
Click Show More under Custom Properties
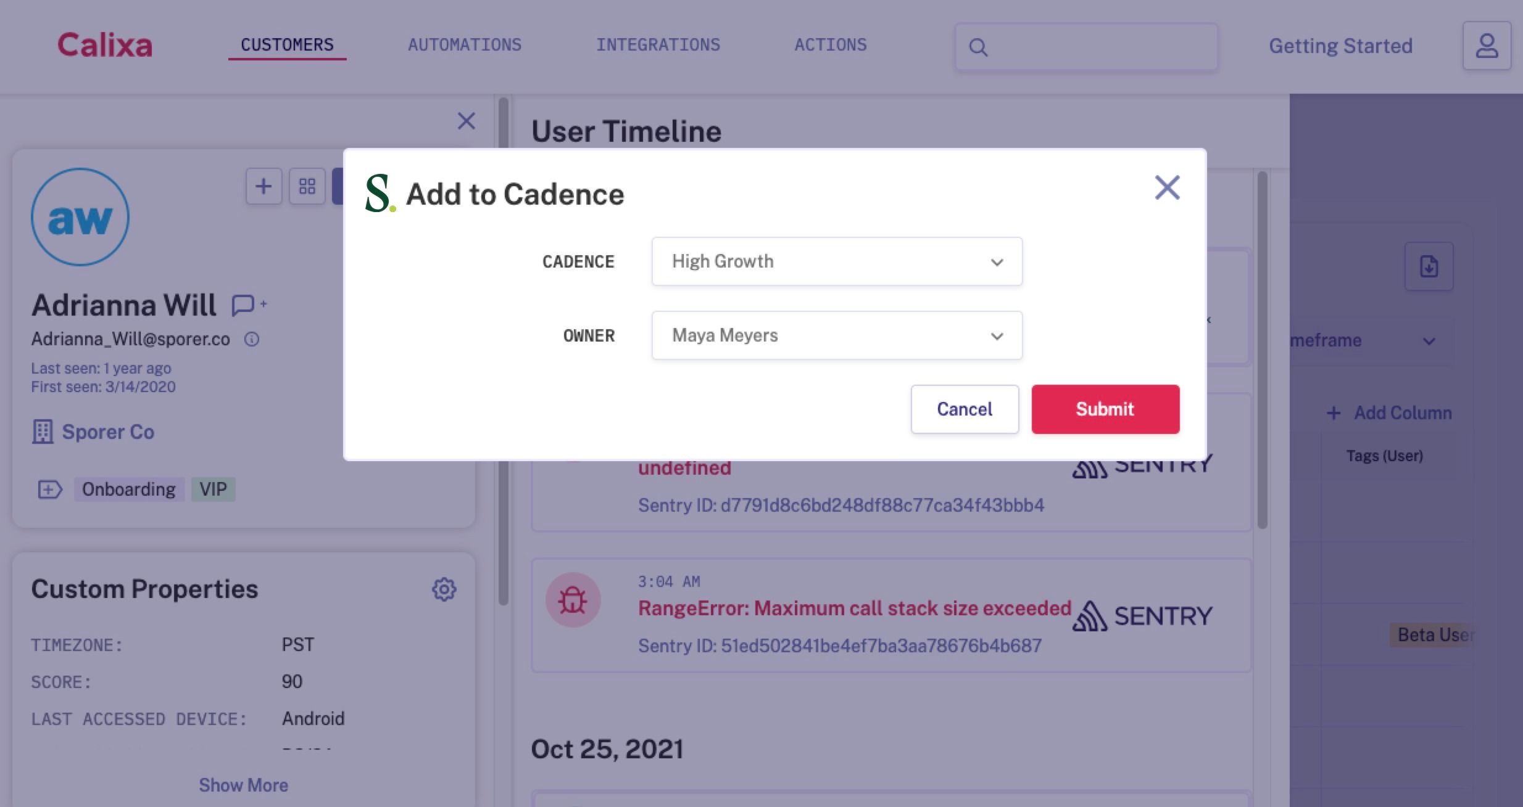[243, 785]
